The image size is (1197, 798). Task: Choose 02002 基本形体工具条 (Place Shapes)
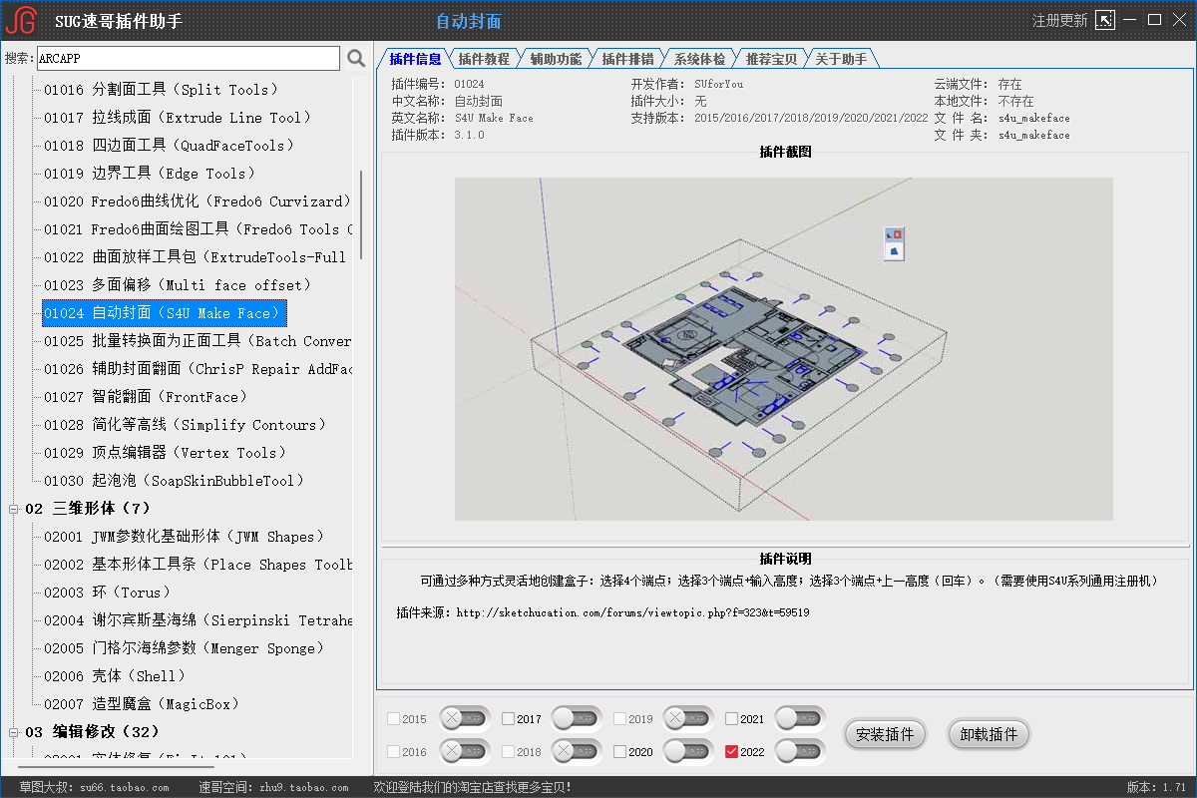(198, 565)
